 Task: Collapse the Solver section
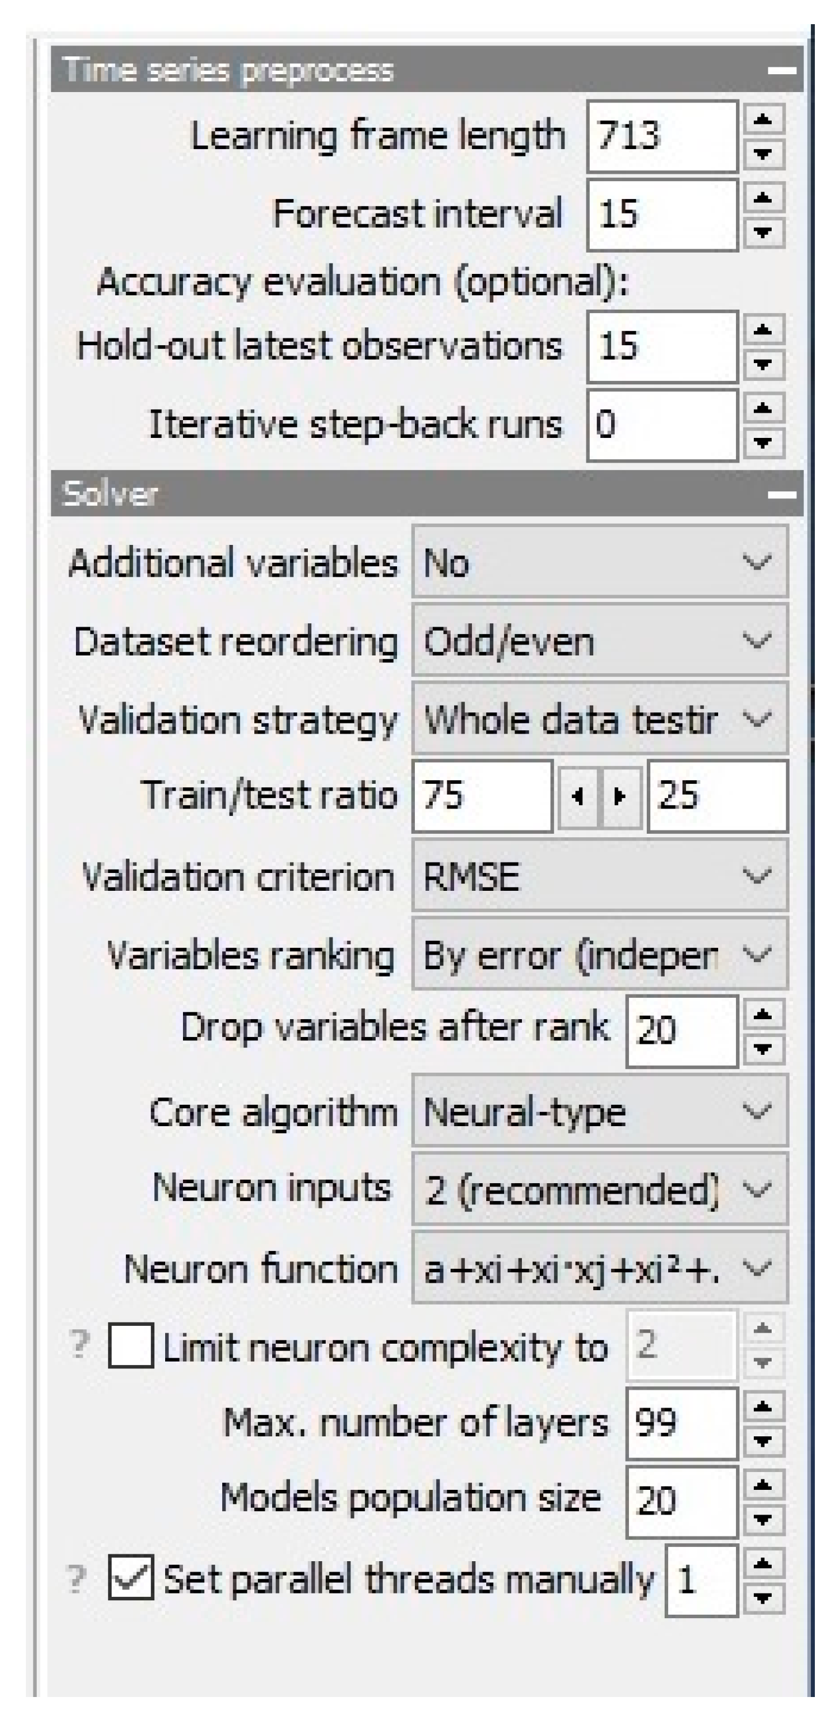tap(783, 494)
